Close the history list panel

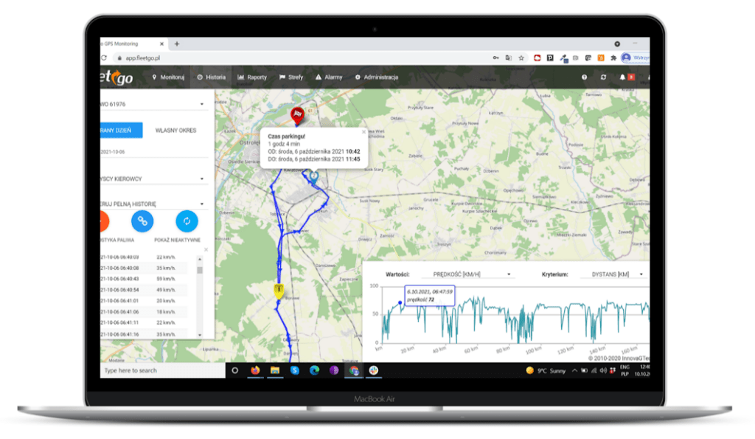pyautogui.click(x=206, y=249)
